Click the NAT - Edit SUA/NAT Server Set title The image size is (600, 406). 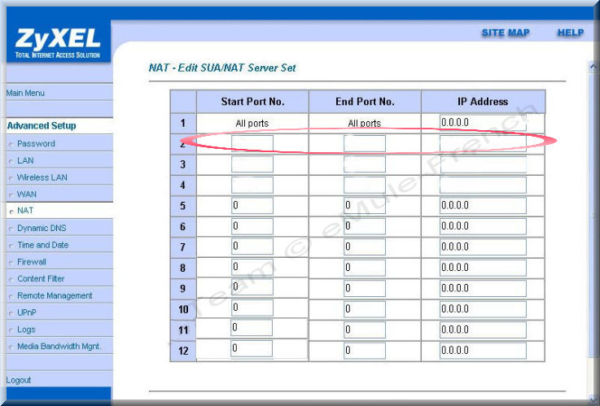click(222, 68)
